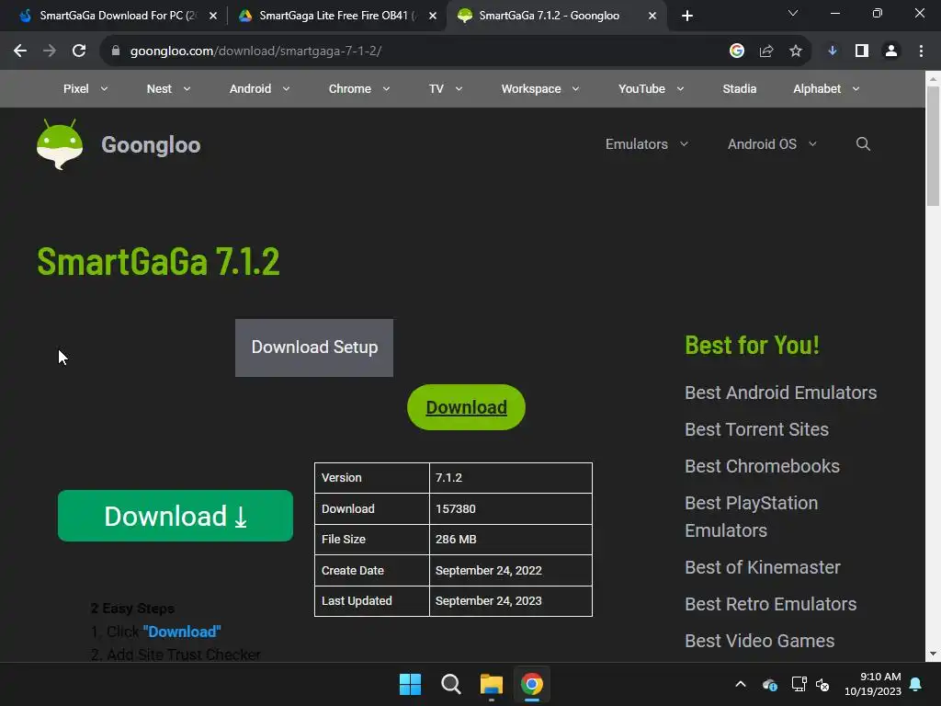Open muted volume tray icon
The image size is (941, 706).
pos(822,684)
